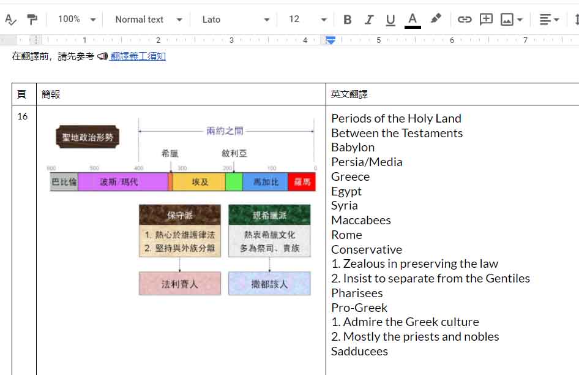Click the insert link icon
This screenshot has height=375, width=579.
click(465, 20)
